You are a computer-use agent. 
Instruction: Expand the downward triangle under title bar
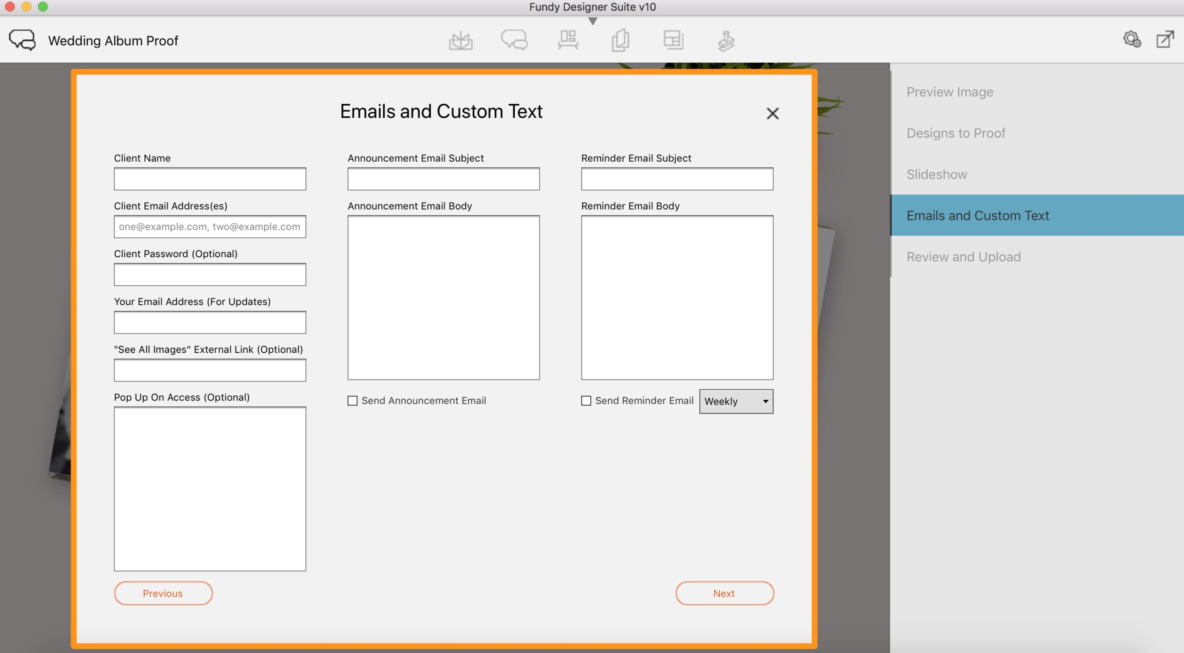tap(592, 21)
